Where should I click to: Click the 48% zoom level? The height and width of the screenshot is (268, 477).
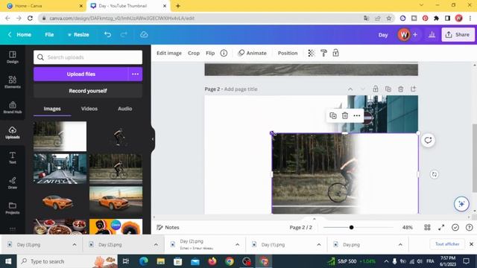pos(408,227)
